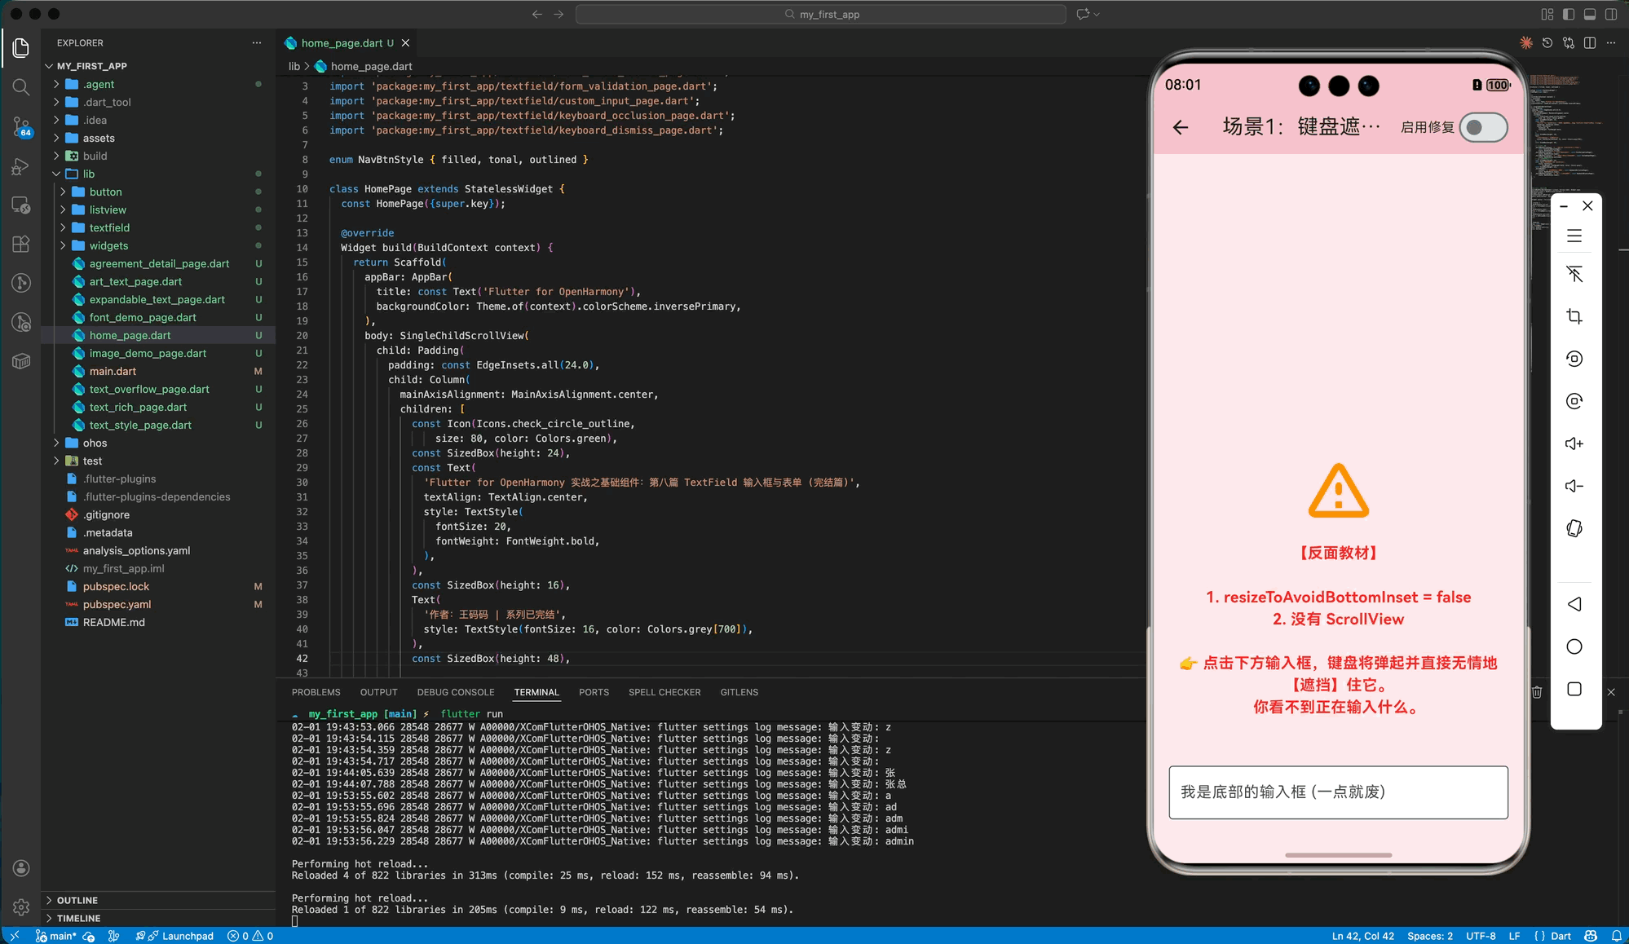The image size is (1629, 944).
Task: Click the emulator volume up icon
Action: 1574,443
